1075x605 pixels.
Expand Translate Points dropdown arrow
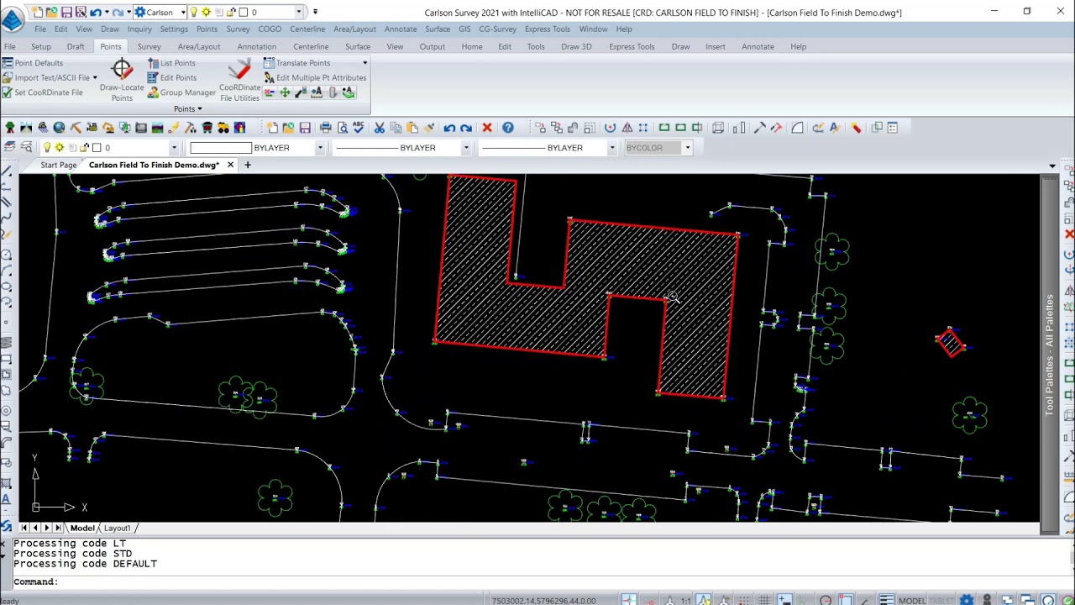coord(364,63)
